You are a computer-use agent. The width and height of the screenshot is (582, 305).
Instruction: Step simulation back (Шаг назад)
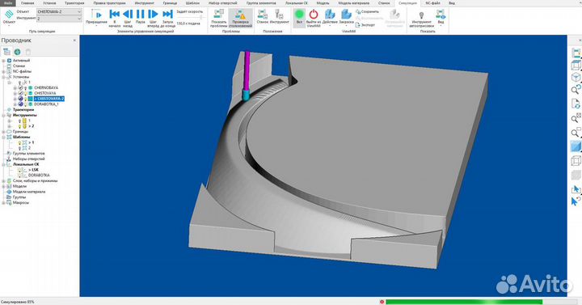[128, 14]
